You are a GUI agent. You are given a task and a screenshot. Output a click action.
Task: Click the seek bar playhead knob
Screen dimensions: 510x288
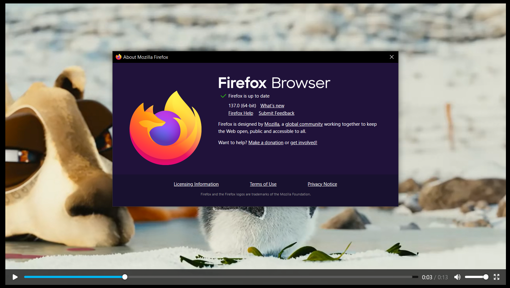coord(125,277)
